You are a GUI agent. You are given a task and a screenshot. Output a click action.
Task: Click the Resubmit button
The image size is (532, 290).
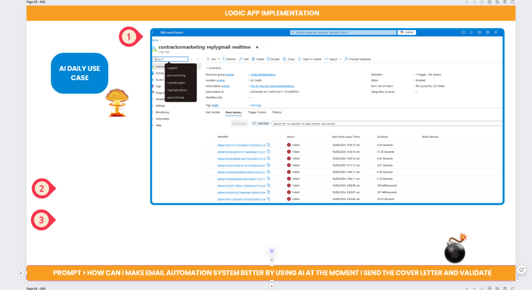[239, 124]
